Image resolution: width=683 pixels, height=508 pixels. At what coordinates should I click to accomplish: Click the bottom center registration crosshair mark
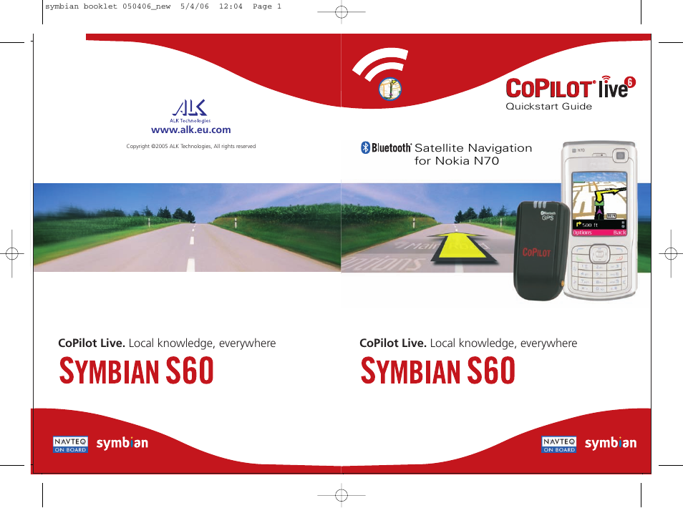tap(341, 495)
